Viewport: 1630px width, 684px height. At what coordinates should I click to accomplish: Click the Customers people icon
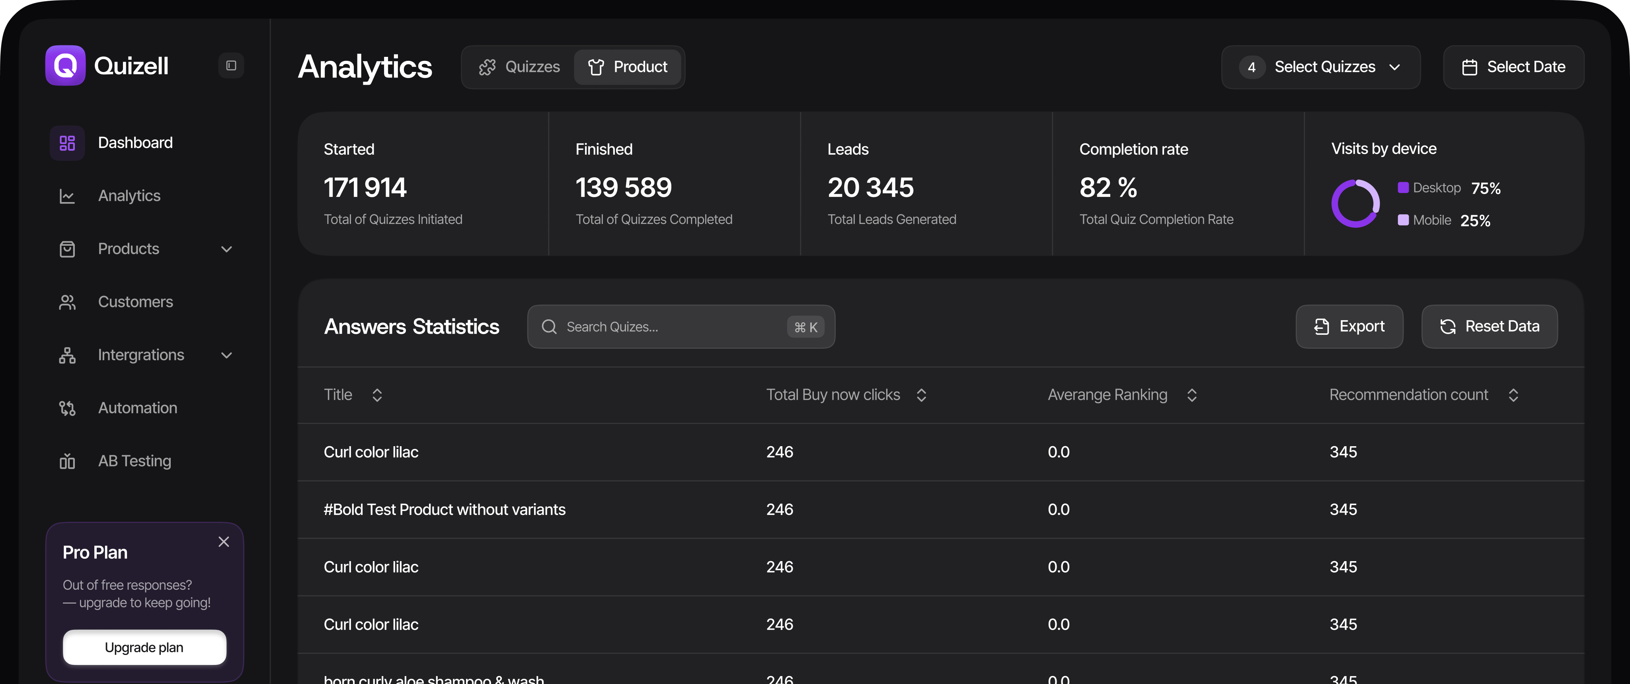click(67, 302)
